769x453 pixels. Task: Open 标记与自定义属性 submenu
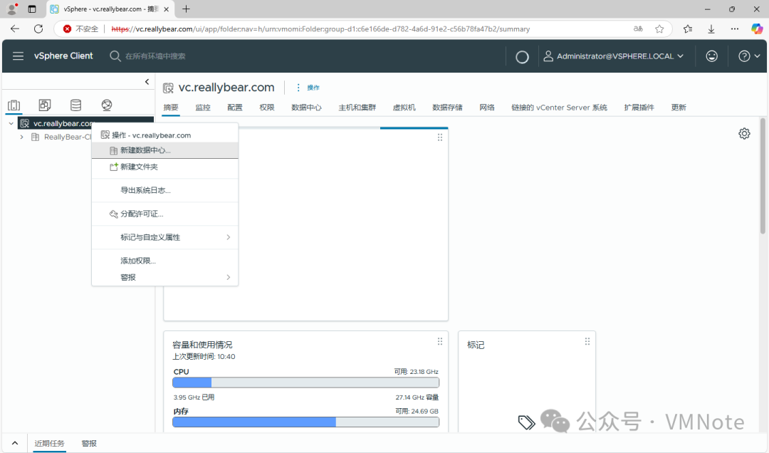click(164, 238)
